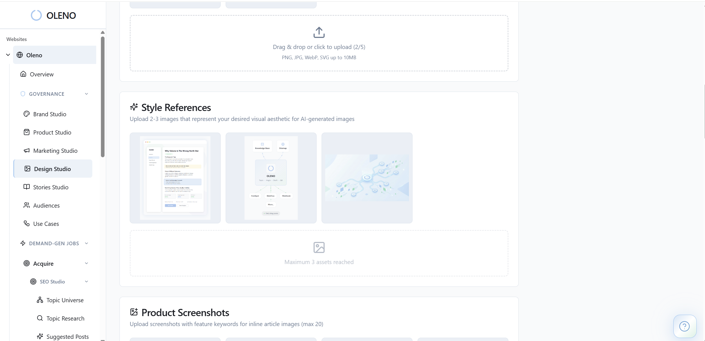This screenshot has width=705, height=341.
Task: Click the help question mark icon
Action: [684, 326]
